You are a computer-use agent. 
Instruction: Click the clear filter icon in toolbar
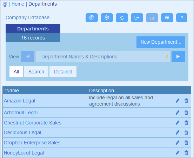click(x=92, y=18)
